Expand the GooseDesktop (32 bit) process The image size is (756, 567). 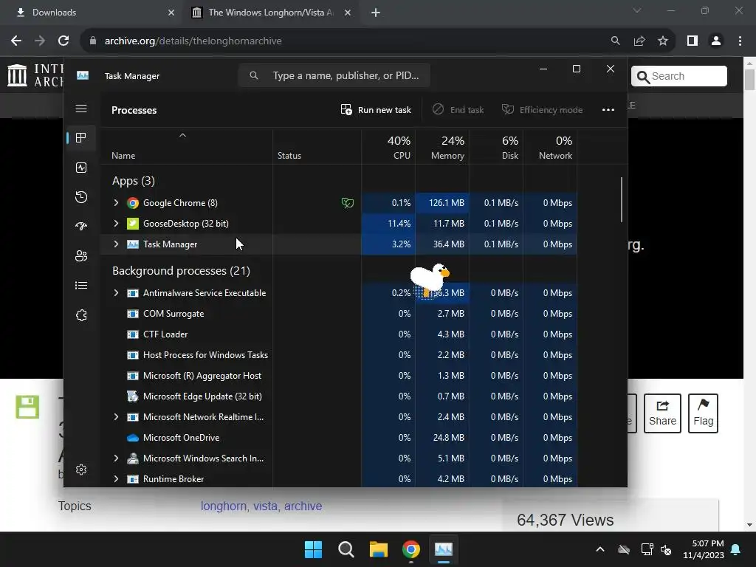(116, 224)
